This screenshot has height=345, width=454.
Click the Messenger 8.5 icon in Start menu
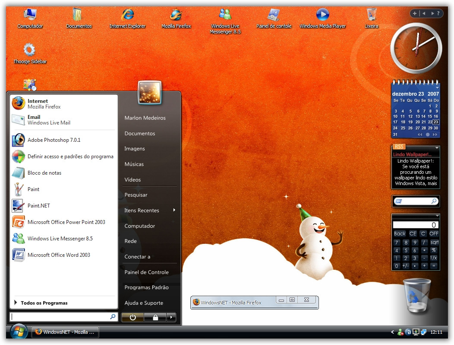point(19,239)
